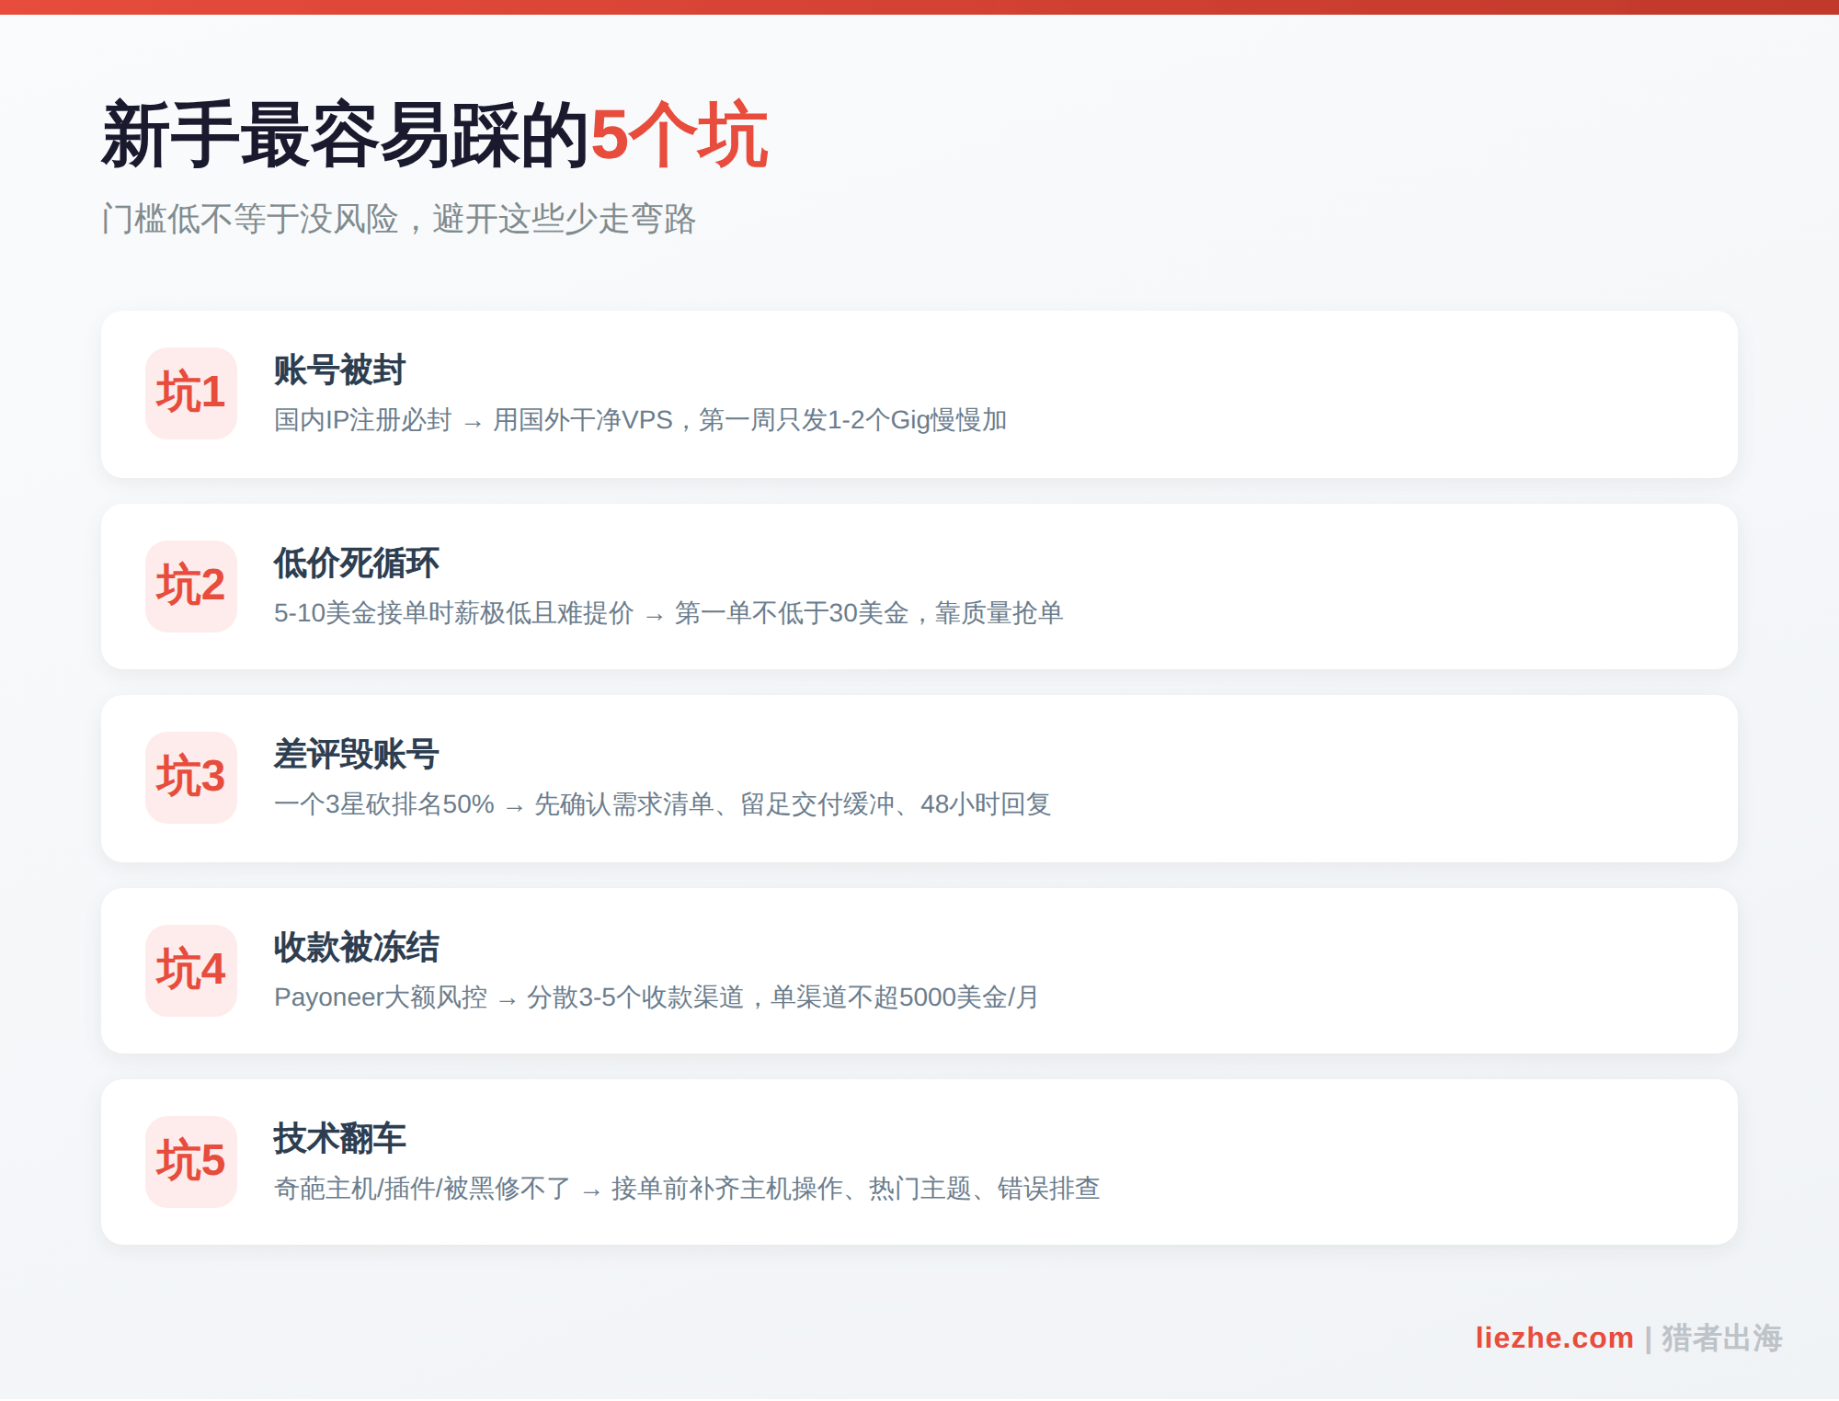Select the heading 账号被封

point(340,370)
